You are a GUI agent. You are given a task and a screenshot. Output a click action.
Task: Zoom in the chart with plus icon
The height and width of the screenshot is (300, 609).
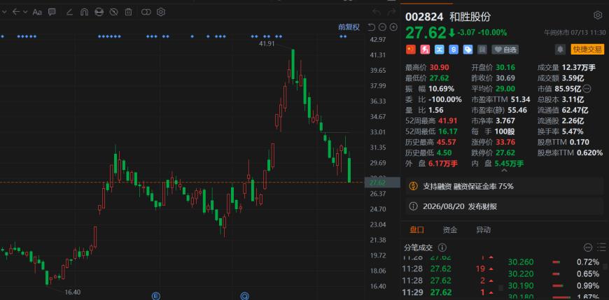coord(393,27)
